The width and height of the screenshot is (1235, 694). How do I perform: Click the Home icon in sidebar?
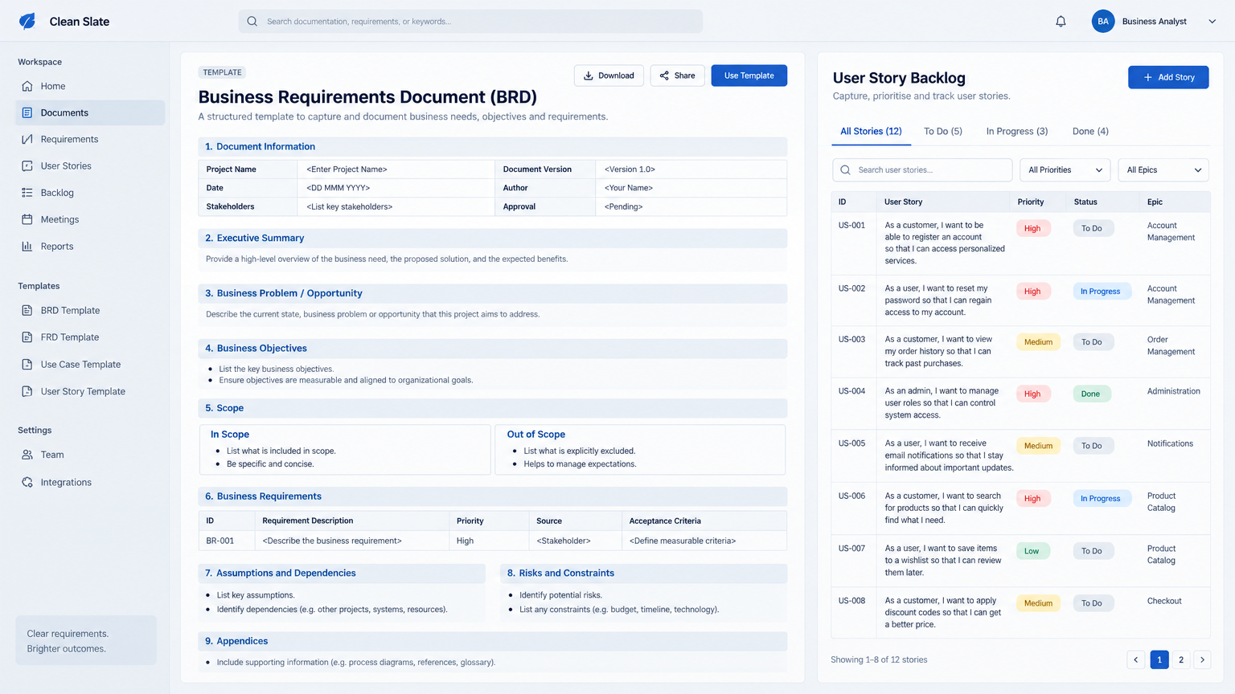27,86
